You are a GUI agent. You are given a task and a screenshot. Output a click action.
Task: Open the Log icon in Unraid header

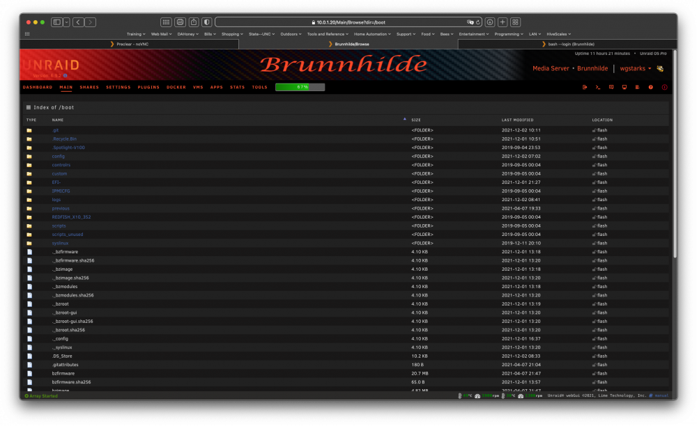pos(638,88)
